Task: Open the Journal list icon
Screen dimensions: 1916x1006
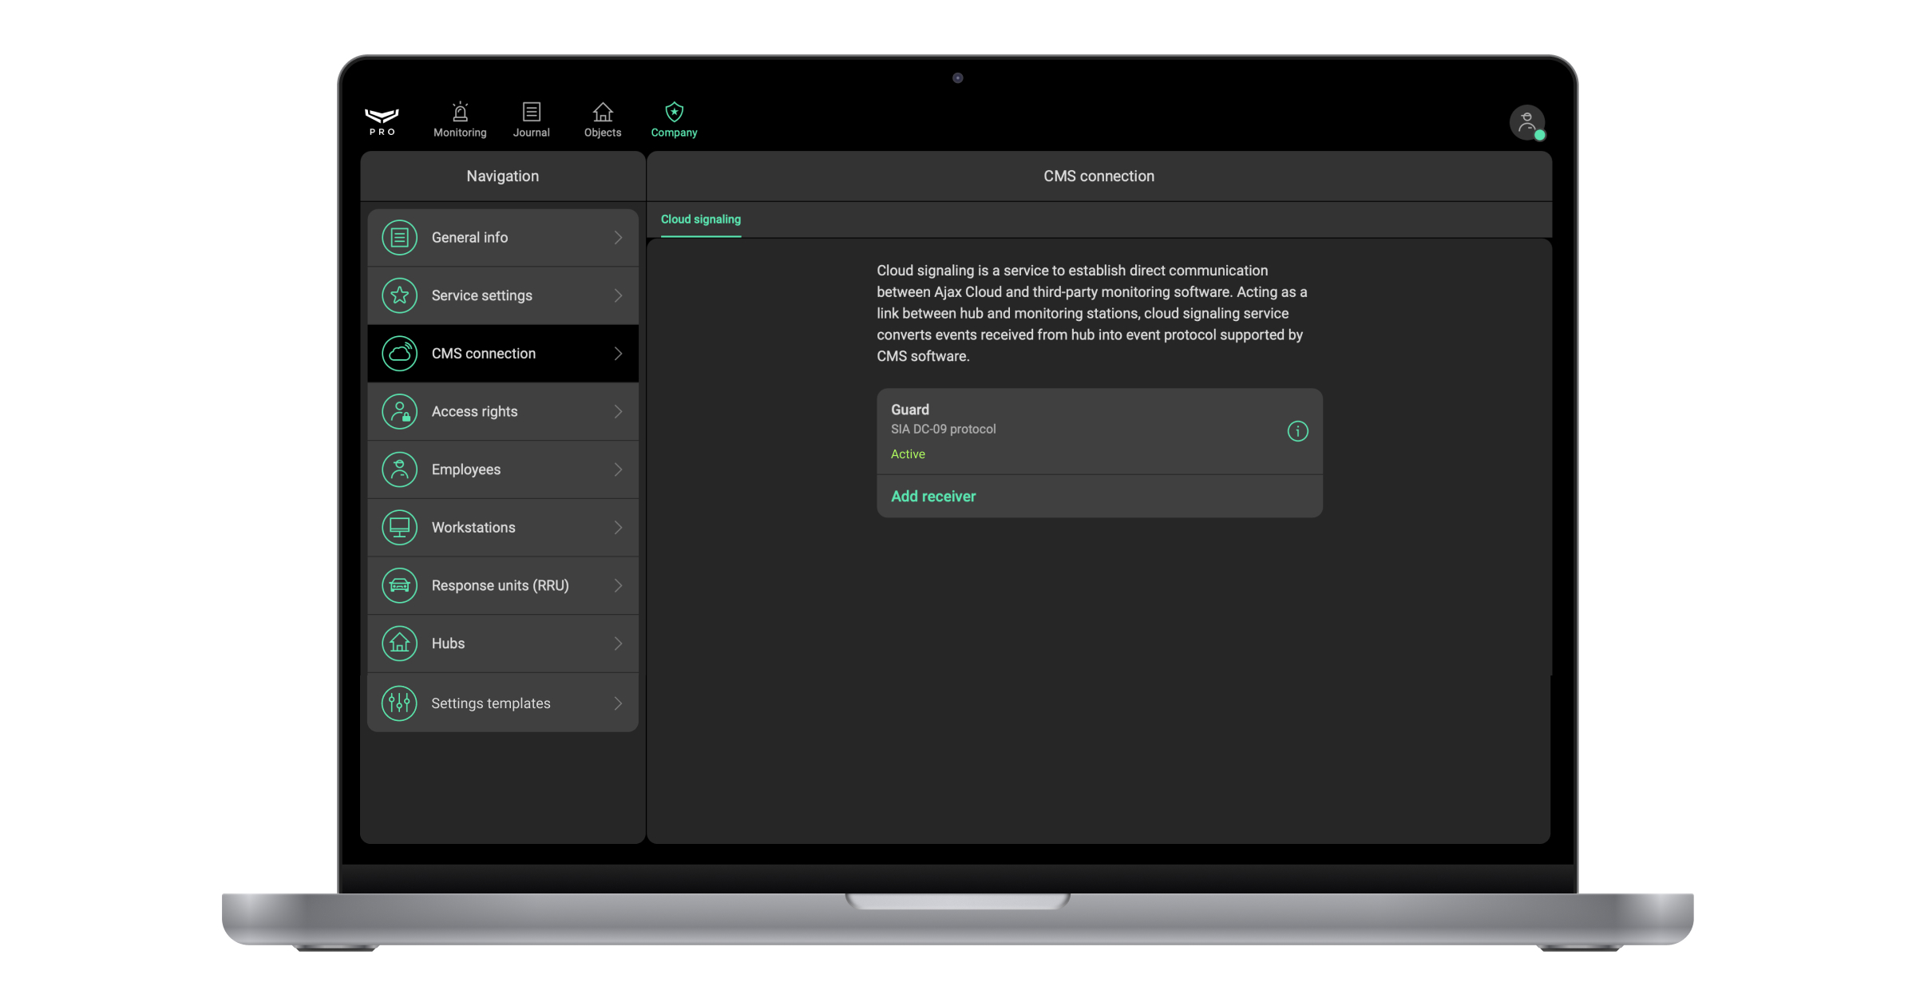Action: [532, 112]
